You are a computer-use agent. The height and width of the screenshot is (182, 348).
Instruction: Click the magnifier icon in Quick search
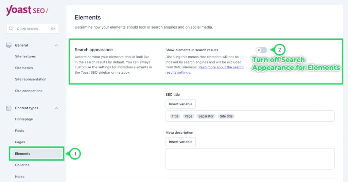pyautogui.click(x=11, y=29)
